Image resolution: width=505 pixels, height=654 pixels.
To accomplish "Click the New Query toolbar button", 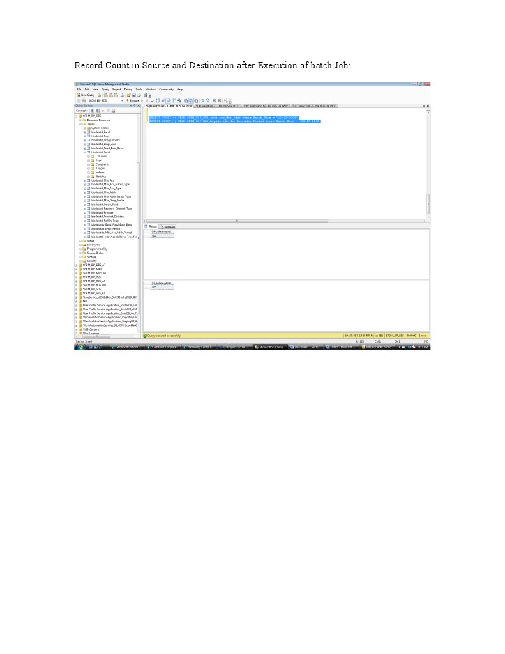I will 86,95.
